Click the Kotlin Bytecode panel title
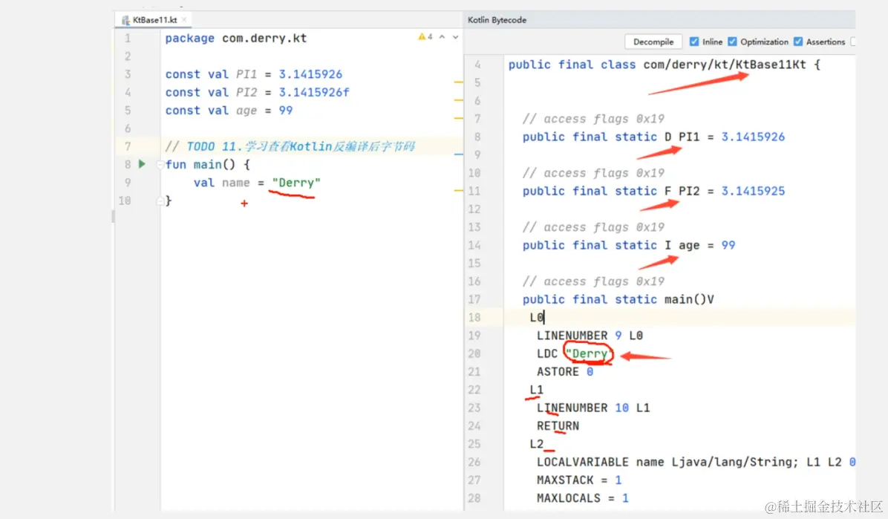This screenshot has width=888, height=519. coord(497,20)
